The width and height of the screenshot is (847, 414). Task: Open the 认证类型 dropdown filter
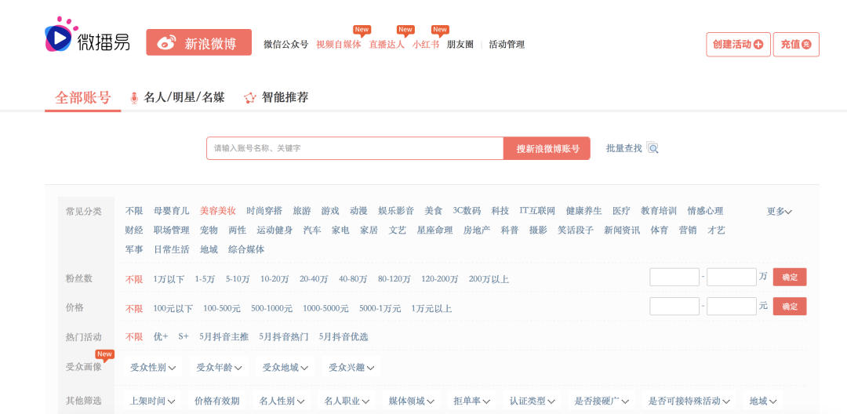tap(532, 401)
